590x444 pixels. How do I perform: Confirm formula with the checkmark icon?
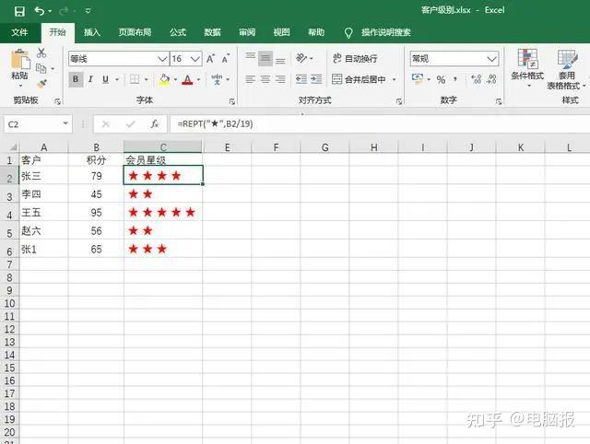(x=131, y=124)
